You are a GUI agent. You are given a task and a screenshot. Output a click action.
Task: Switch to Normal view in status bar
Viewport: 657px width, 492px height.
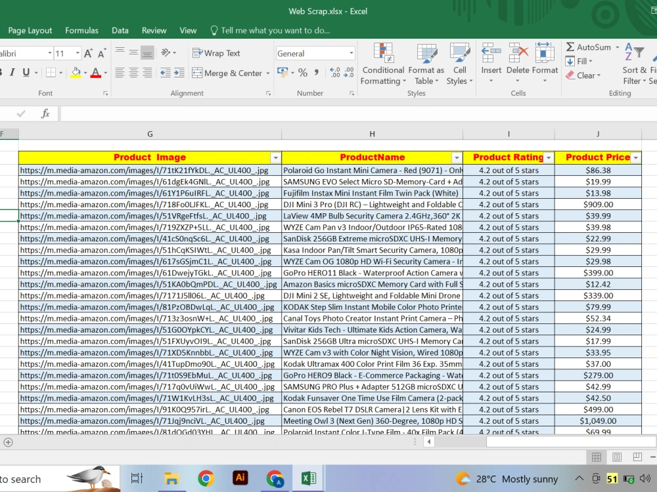[597, 457]
